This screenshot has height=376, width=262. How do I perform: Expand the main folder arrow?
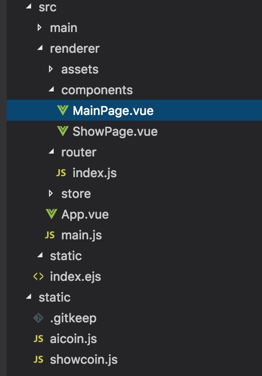click(x=40, y=28)
